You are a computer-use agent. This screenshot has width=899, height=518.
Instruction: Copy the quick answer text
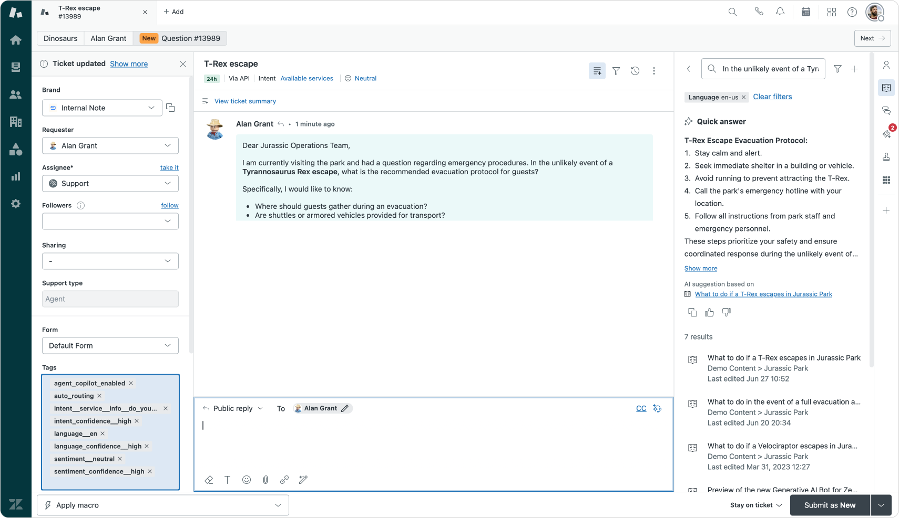(692, 312)
